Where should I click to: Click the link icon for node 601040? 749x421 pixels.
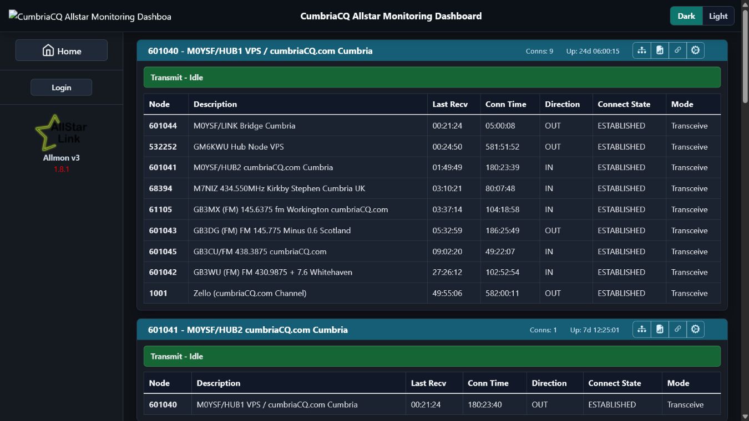[677, 50]
